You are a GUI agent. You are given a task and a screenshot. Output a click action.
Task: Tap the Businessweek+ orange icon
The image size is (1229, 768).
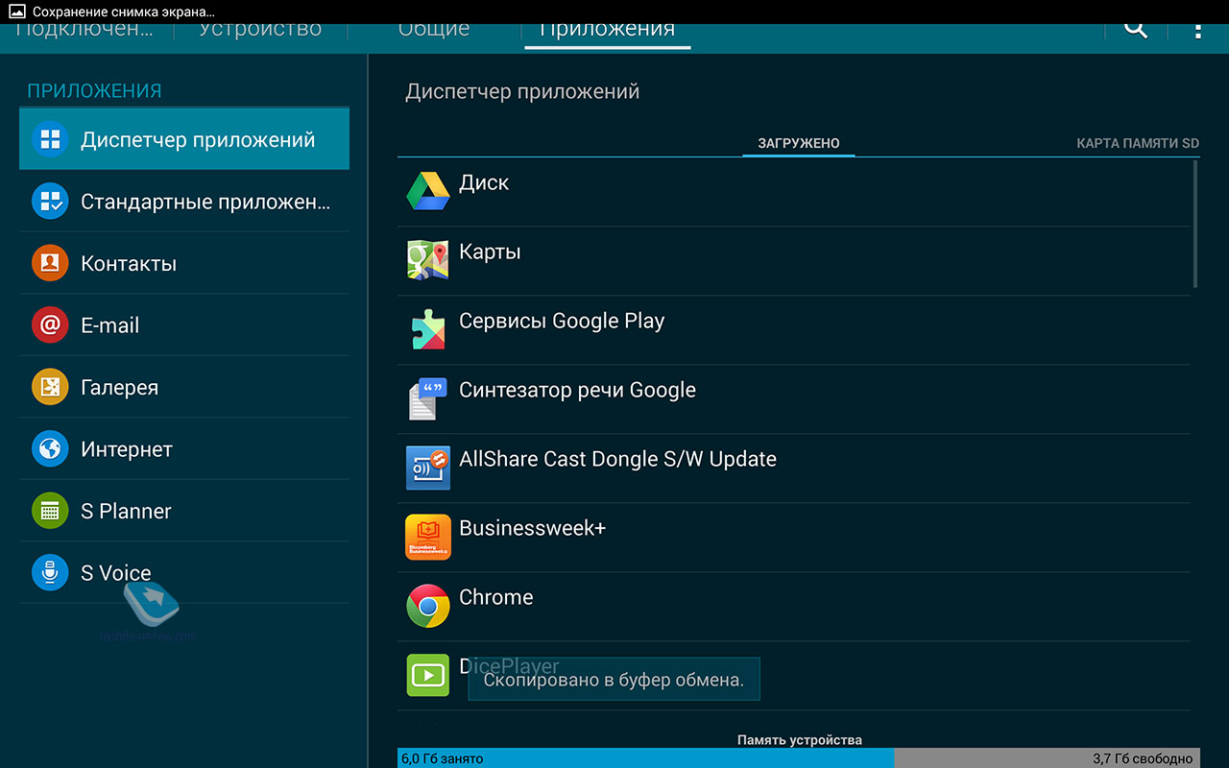click(x=427, y=537)
